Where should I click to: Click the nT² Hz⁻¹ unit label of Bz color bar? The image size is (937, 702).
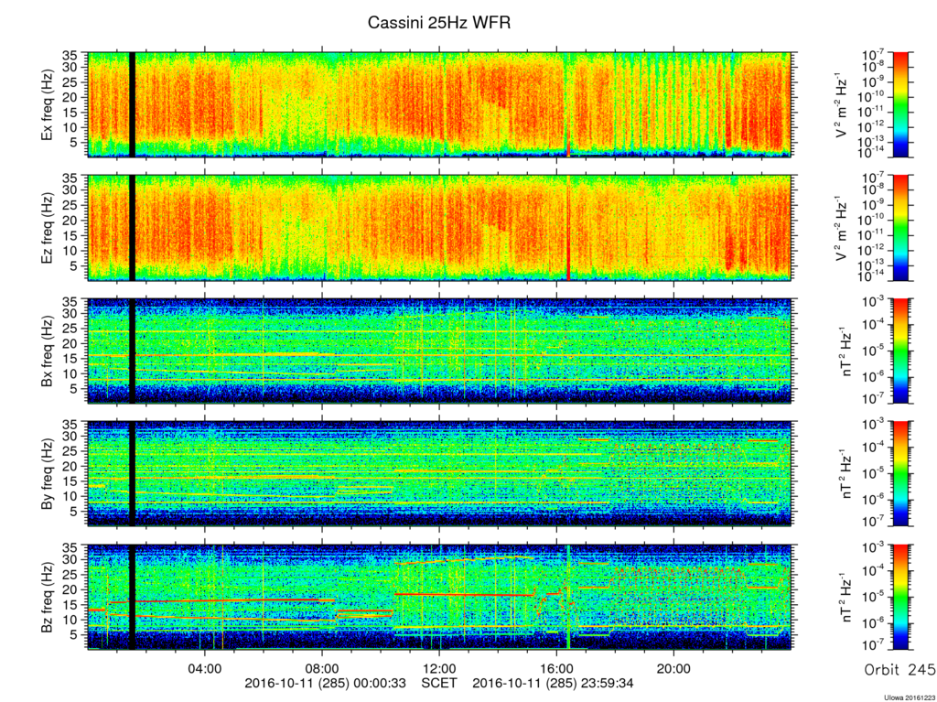pos(847,597)
